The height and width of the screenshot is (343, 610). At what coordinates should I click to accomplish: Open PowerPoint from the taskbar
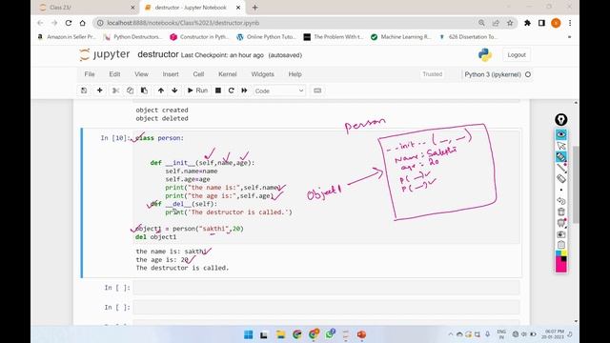(361, 334)
